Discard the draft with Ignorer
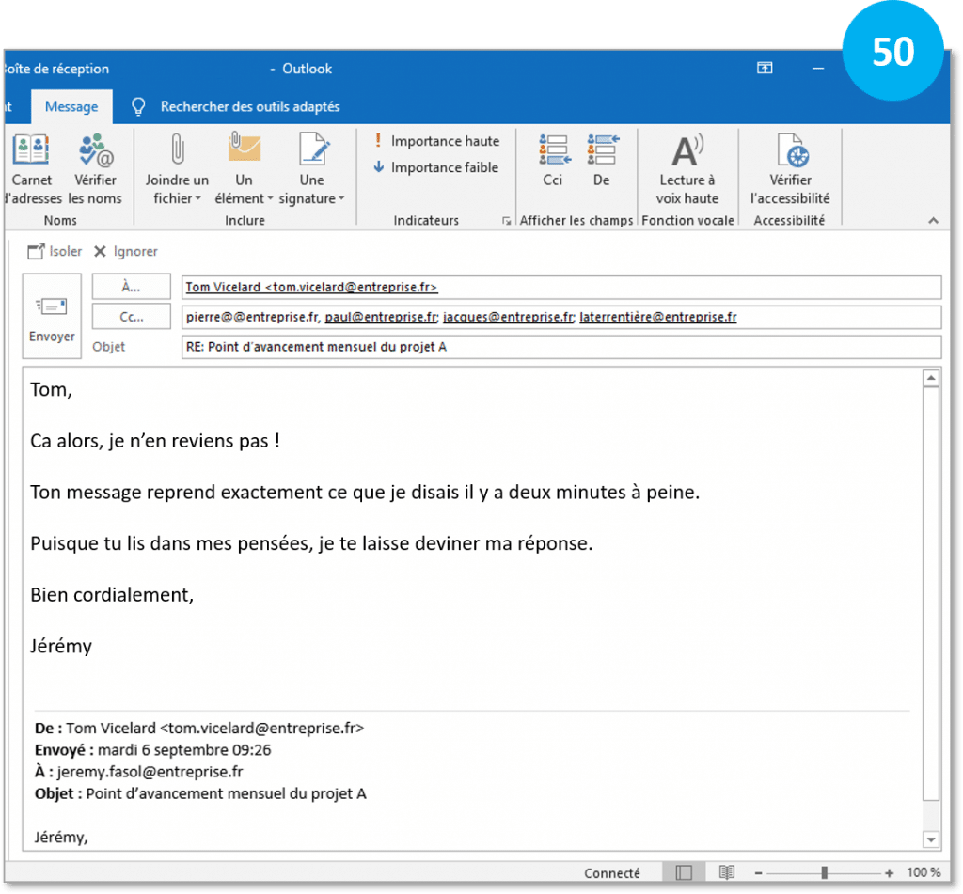 pos(126,252)
